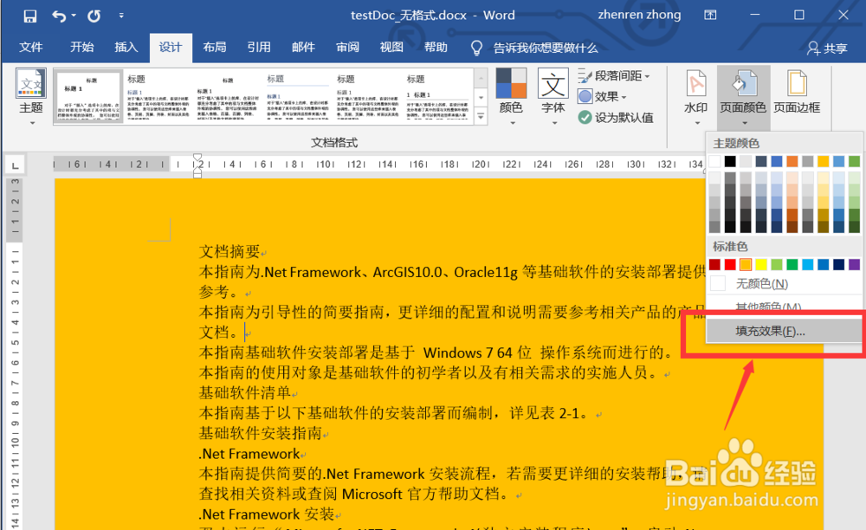Click the 告诉我你想要做什么 search box
866x530 pixels.
(x=534, y=48)
